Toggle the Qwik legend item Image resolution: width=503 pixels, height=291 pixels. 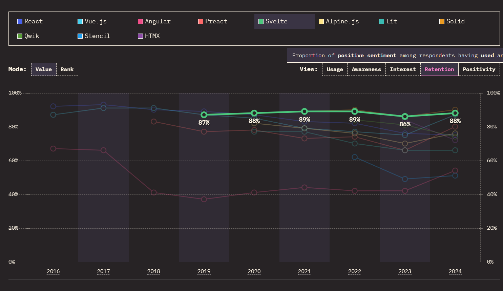coord(43,36)
